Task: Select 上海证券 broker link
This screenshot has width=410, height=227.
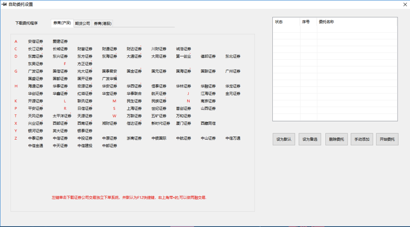Action: point(134,109)
